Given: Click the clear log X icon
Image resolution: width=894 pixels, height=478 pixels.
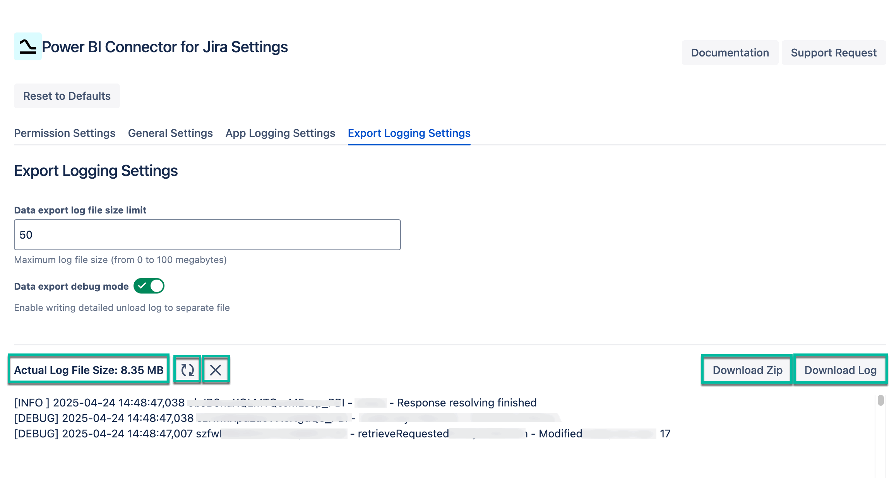Looking at the screenshot, I should [x=216, y=370].
